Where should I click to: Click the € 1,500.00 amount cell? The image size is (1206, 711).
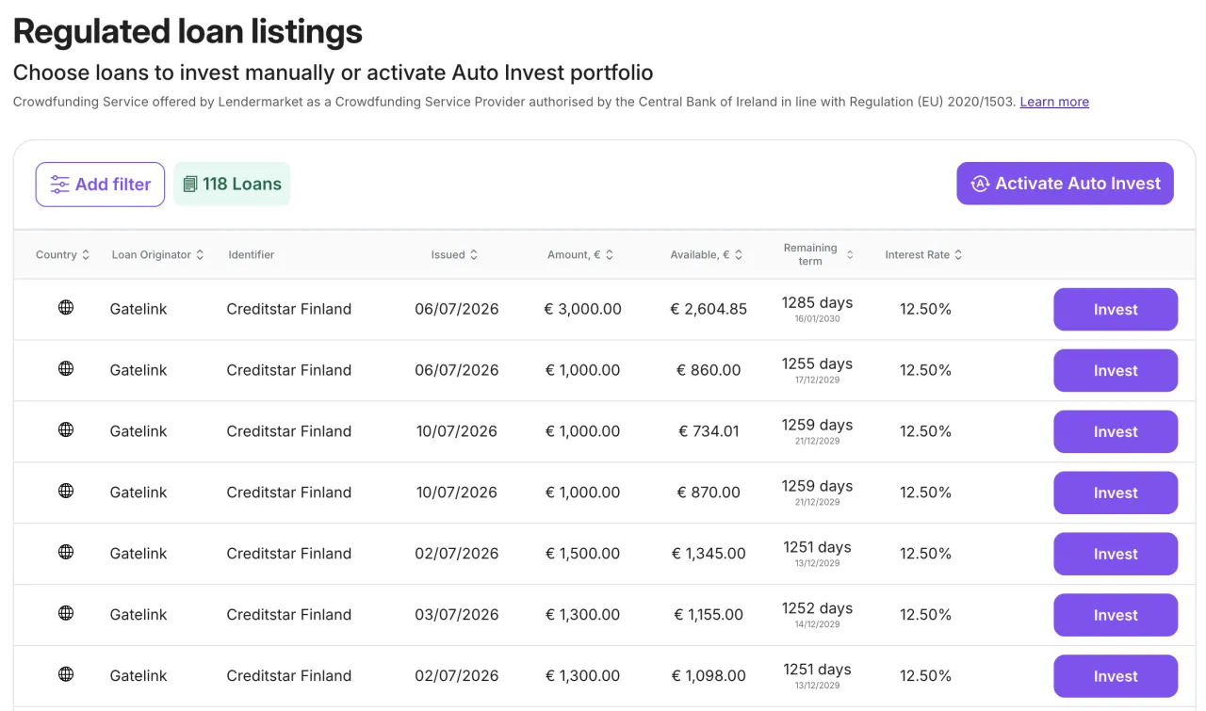582,554
